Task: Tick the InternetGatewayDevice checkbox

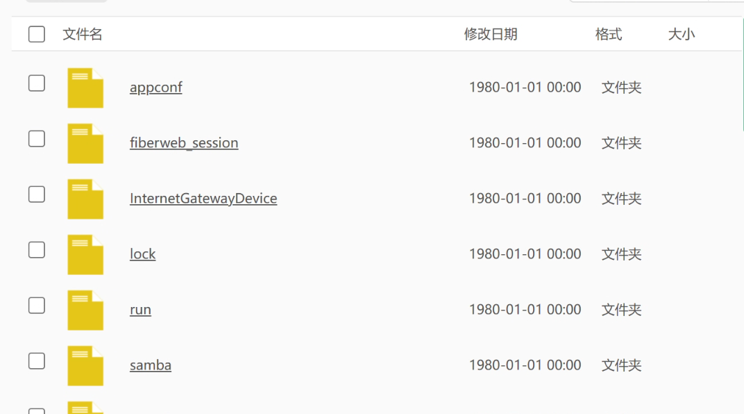Action: coord(37,194)
